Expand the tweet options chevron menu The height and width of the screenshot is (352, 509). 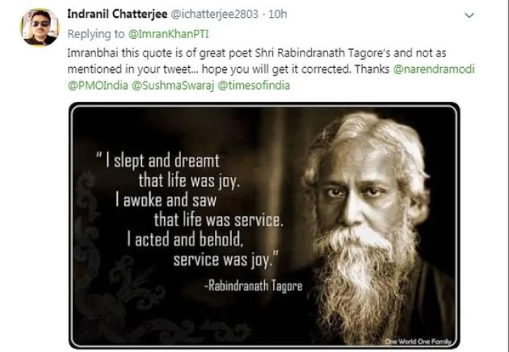469,16
